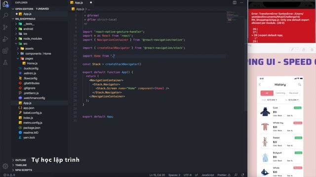Open the Explorer view in activity bar
316x177 pixels.
click(x=5, y=4)
